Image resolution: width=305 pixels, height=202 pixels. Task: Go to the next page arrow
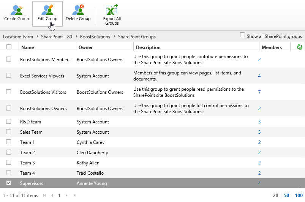pos(67,196)
